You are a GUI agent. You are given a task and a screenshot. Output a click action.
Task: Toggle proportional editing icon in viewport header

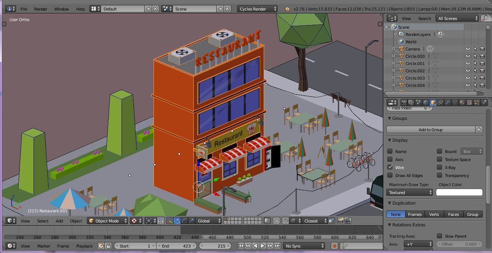click(276, 221)
